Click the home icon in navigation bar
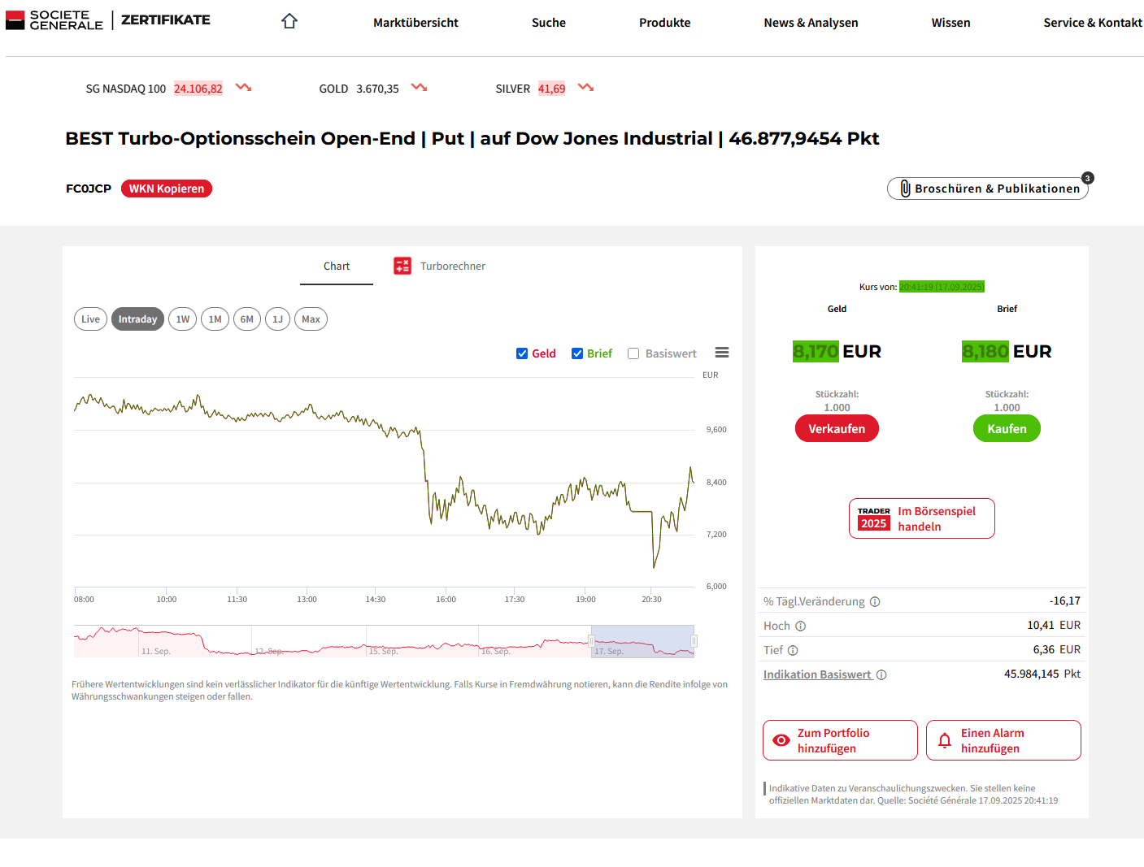This screenshot has width=1144, height=867. pyautogui.click(x=289, y=22)
